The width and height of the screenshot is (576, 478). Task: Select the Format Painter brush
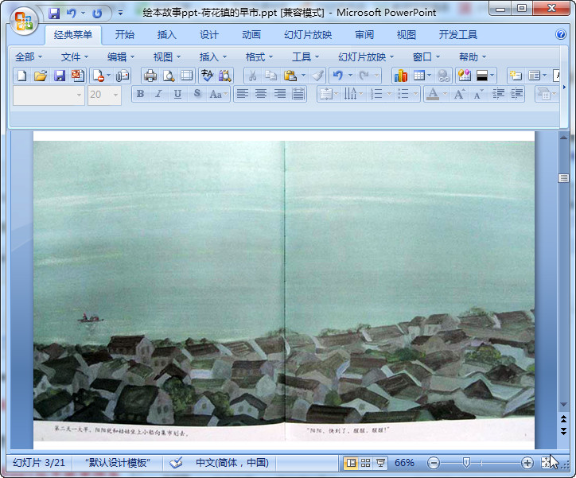[317, 76]
